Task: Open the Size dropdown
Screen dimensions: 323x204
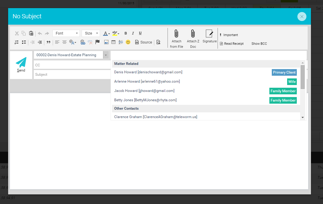Action: pyautogui.click(x=91, y=33)
